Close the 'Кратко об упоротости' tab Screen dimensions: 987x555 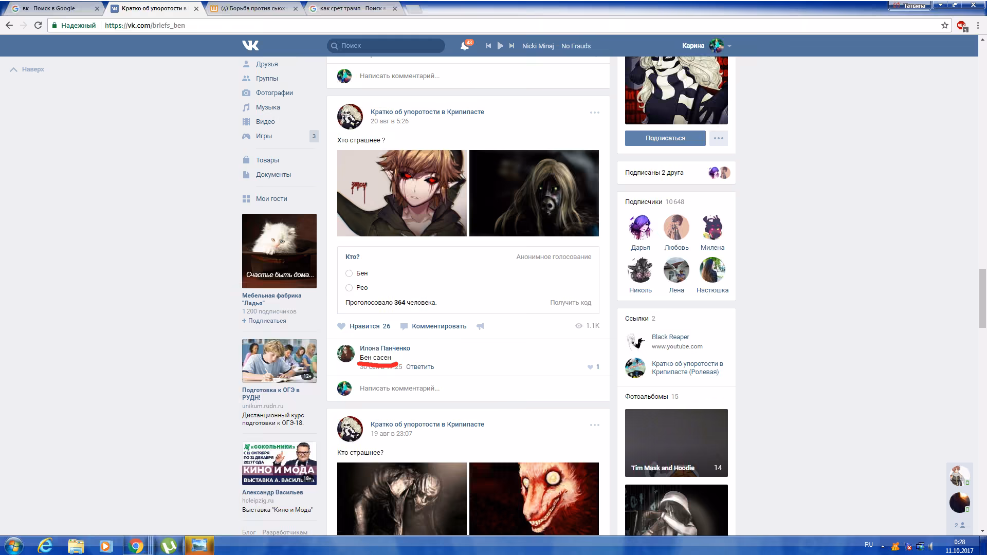click(x=196, y=9)
